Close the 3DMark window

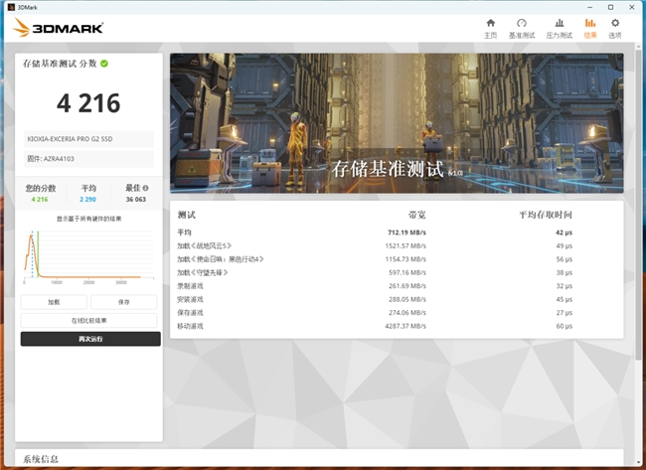(631, 7)
